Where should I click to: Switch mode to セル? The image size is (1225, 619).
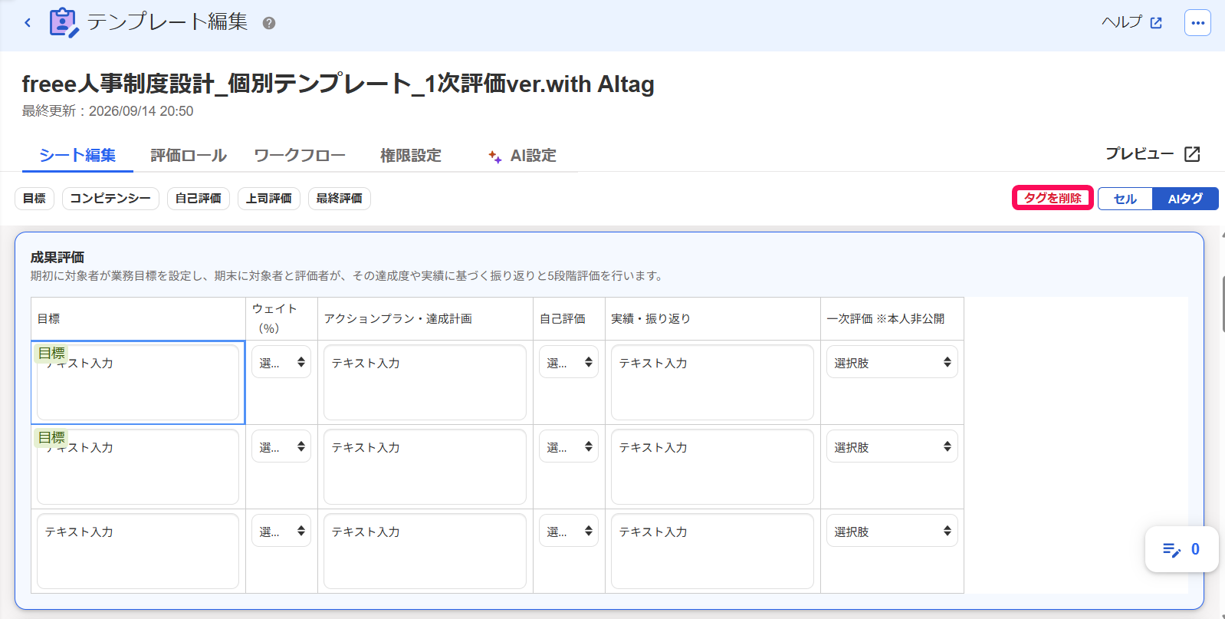[1125, 199]
